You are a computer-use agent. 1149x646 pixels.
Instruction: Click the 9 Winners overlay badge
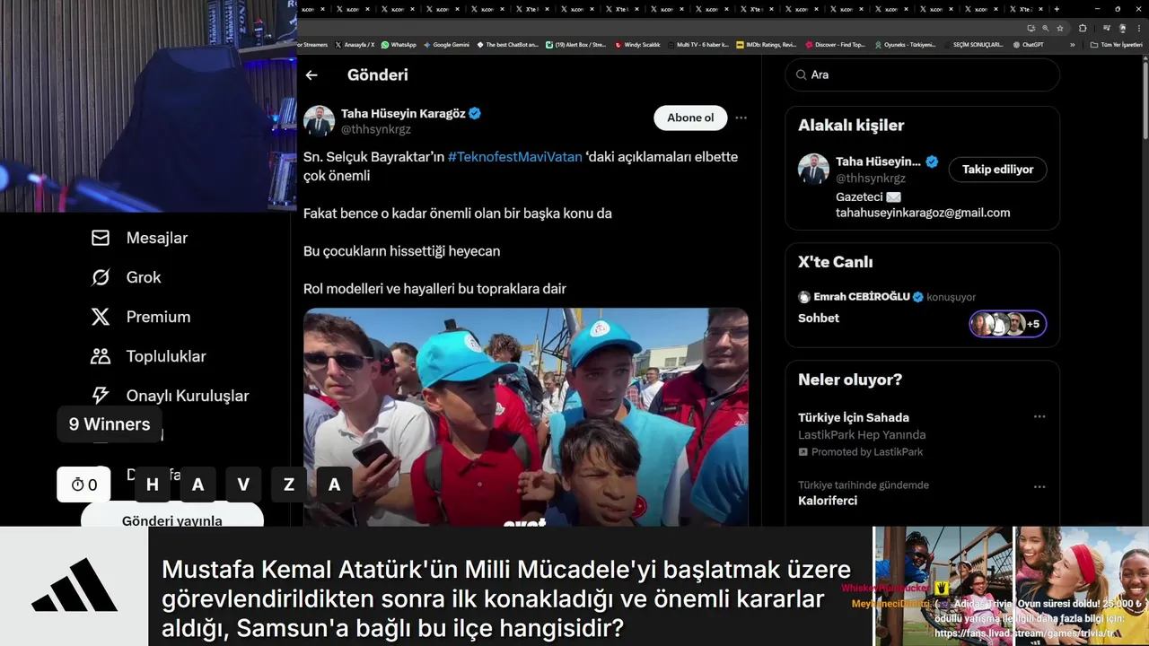110,424
